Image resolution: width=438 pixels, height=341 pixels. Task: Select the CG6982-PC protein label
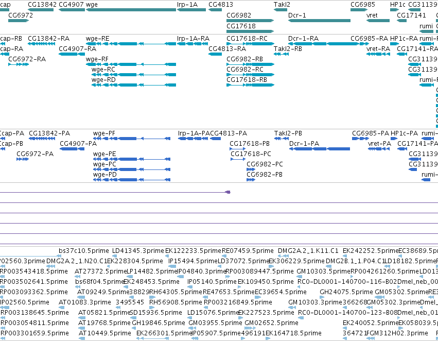[x=265, y=164]
